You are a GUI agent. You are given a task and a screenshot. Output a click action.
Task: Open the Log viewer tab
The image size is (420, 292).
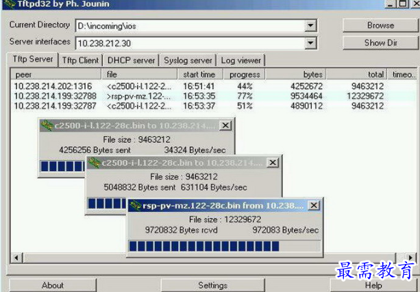click(240, 60)
